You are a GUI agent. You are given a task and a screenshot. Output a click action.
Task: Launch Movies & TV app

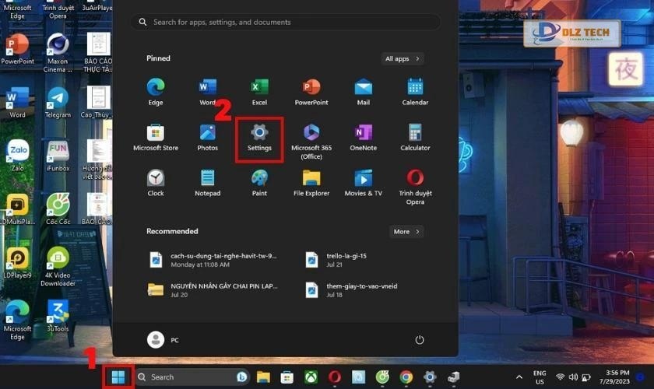click(x=364, y=183)
